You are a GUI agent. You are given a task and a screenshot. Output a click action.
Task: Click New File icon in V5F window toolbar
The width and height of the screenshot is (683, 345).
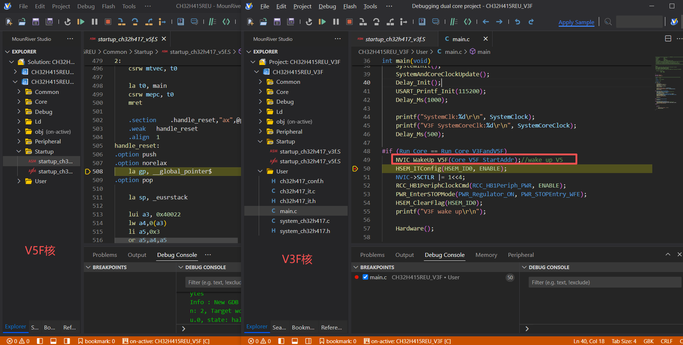coord(9,22)
